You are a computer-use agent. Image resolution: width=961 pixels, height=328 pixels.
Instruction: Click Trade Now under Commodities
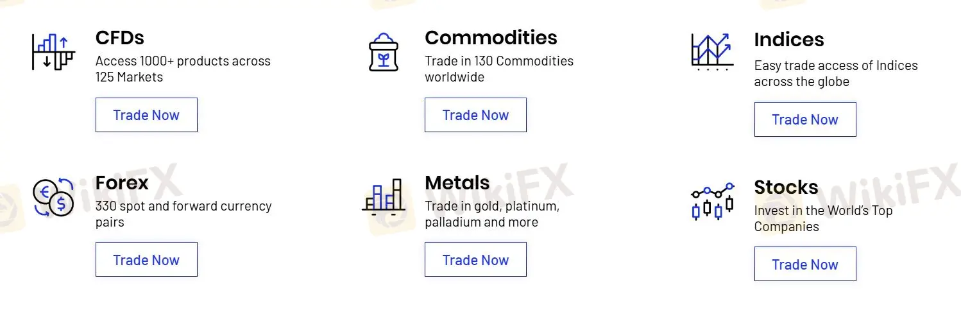point(475,115)
